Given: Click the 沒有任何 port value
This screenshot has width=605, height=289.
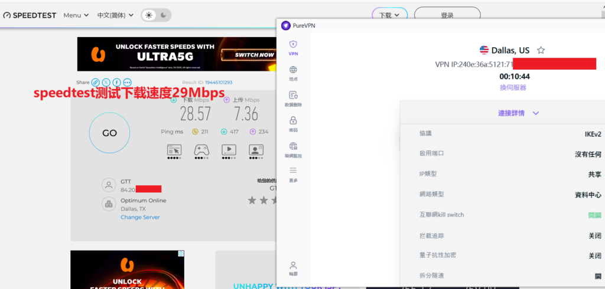Looking at the screenshot, I should 588,154.
